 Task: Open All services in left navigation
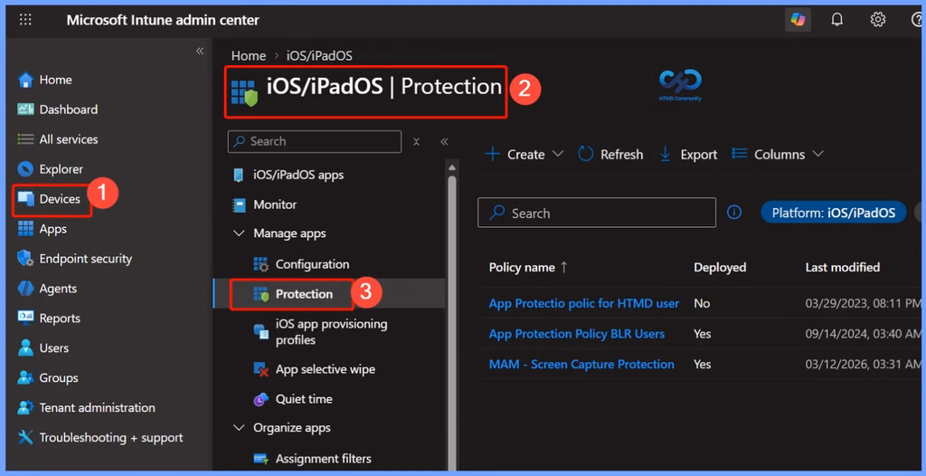(69, 139)
